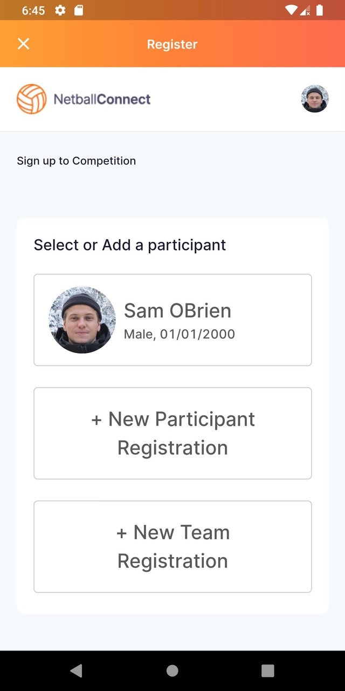Tap the 6:45 clock in the status bar
This screenshot has height=691, width=345.
(33, 10)
